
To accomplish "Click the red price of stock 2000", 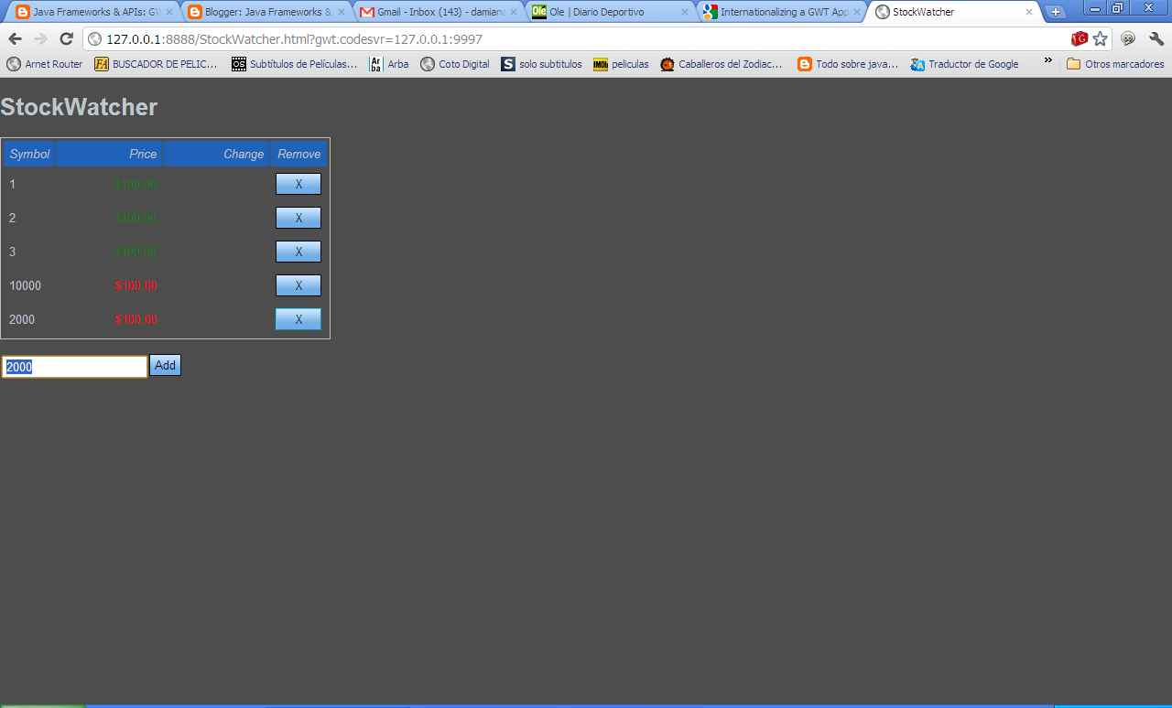I will 136,319.
